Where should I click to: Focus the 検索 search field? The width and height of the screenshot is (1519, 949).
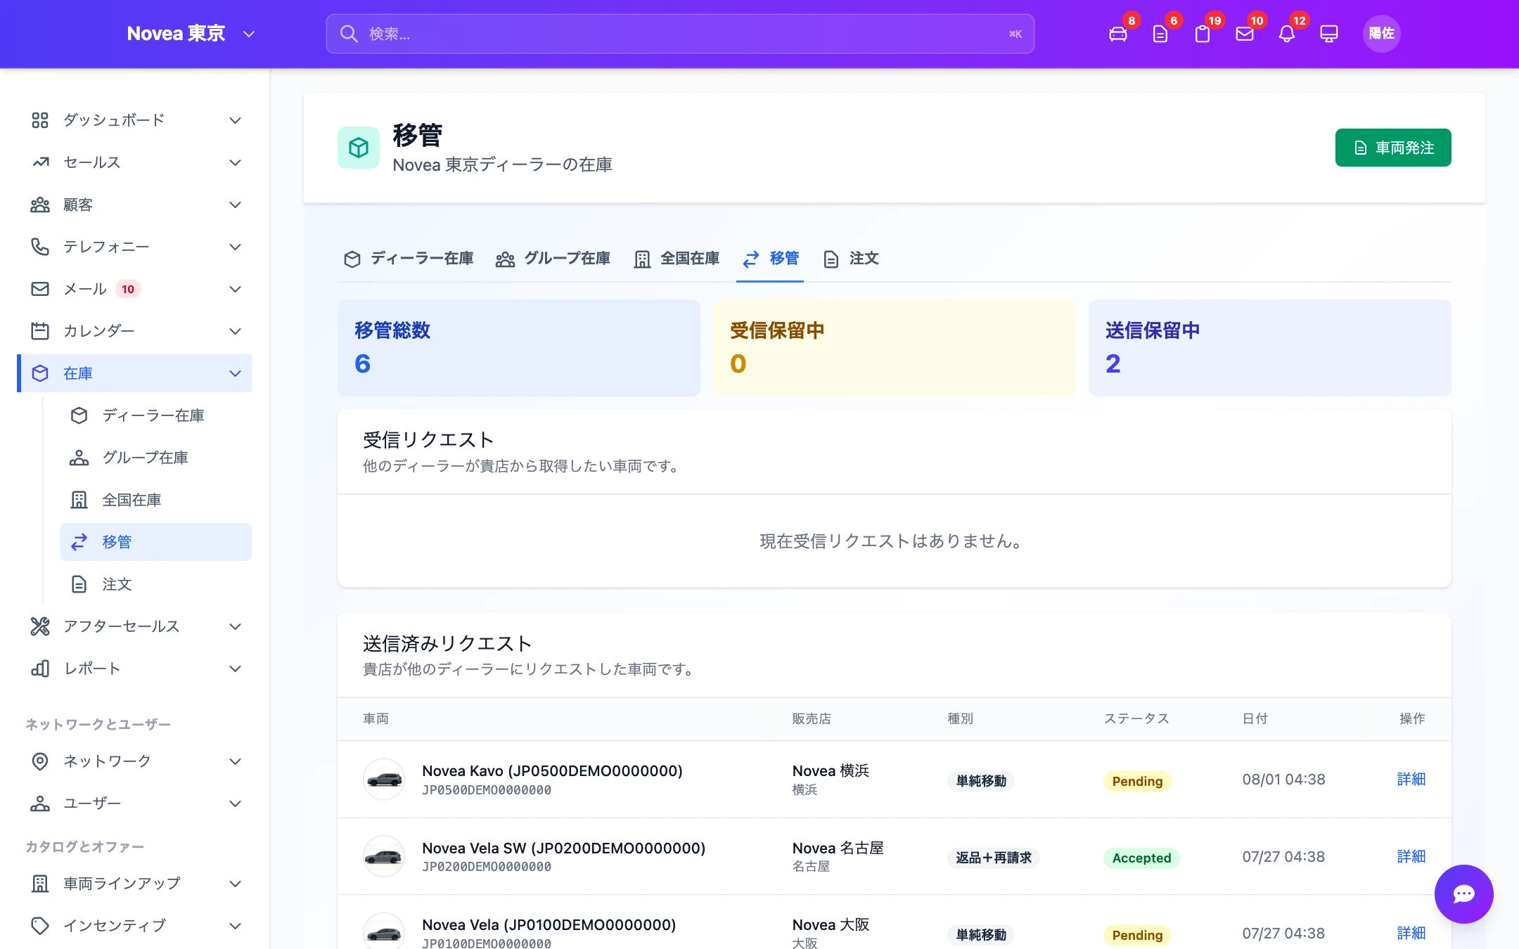click(680, 34)
